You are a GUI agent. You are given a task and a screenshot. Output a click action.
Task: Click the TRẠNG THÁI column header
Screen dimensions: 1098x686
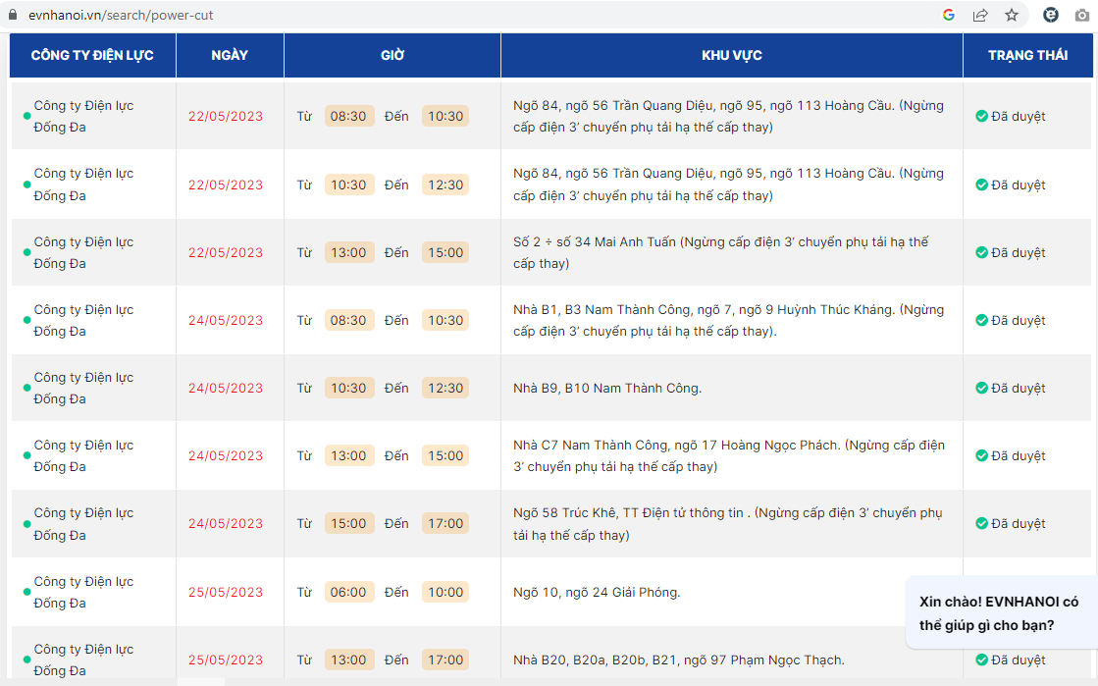pyautogui.click(x=1027, y=55)
